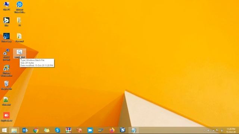The image size is (239, 134).
Task: Open the orange box app on taskbar
Action: 79,130
